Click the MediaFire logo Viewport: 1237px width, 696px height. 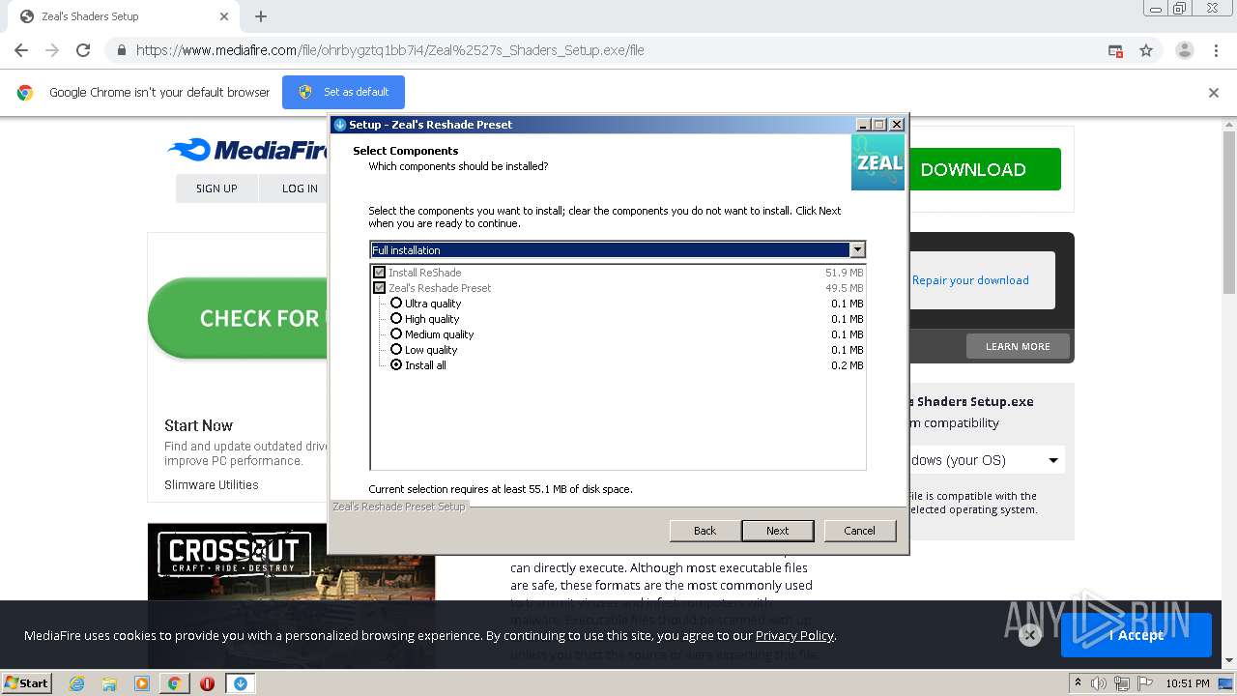[x=249, y=150]
